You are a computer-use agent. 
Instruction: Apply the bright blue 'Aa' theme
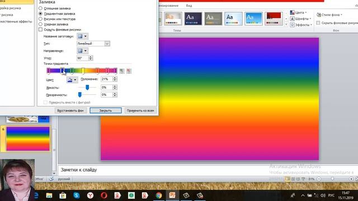[253, 18]
